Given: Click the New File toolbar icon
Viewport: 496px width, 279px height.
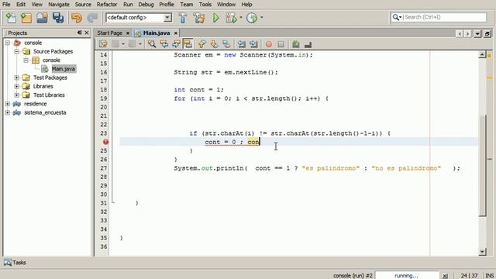Looking at the screenshot, I should [11, 18].
